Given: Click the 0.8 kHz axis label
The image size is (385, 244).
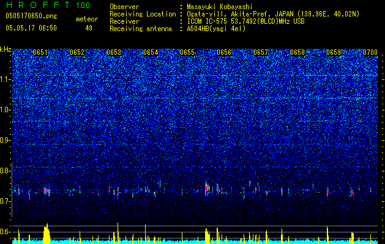Looking at the screenshot, I should pyautogui.click(x=6, y=171).
